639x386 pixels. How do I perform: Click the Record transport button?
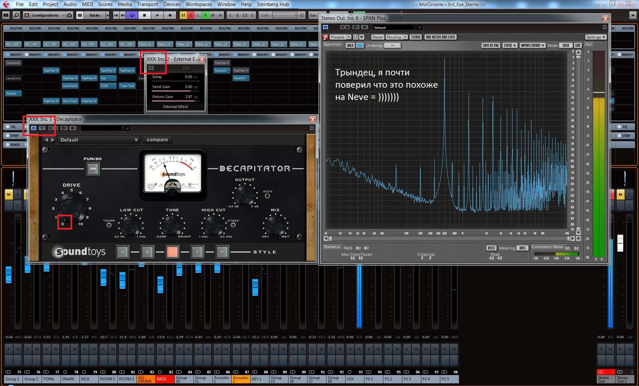(170, 15)
